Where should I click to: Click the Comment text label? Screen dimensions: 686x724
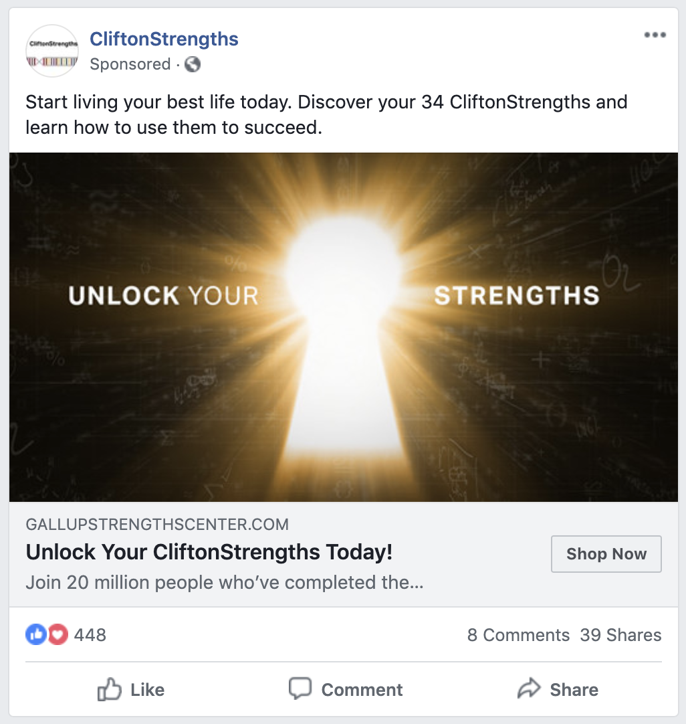[x=362, y=690]
